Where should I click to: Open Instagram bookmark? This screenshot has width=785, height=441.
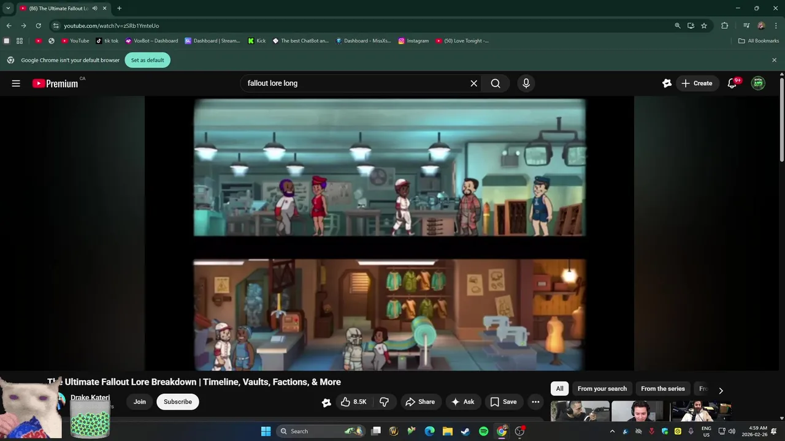(x=413, y=41)
